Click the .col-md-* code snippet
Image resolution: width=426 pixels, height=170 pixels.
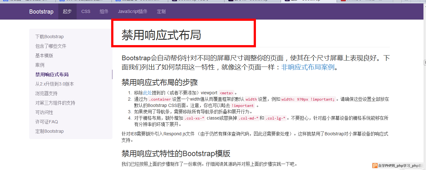248,119
